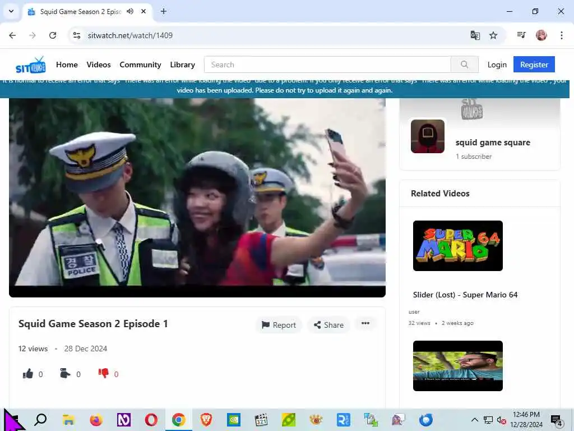
Task: Close the Squid Game browser tab
Action: pos(143,11)
